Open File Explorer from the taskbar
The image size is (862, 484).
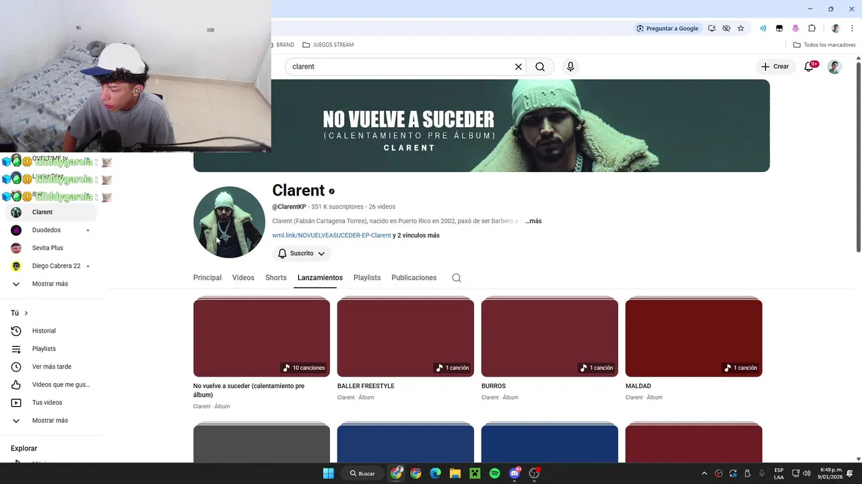455,473
